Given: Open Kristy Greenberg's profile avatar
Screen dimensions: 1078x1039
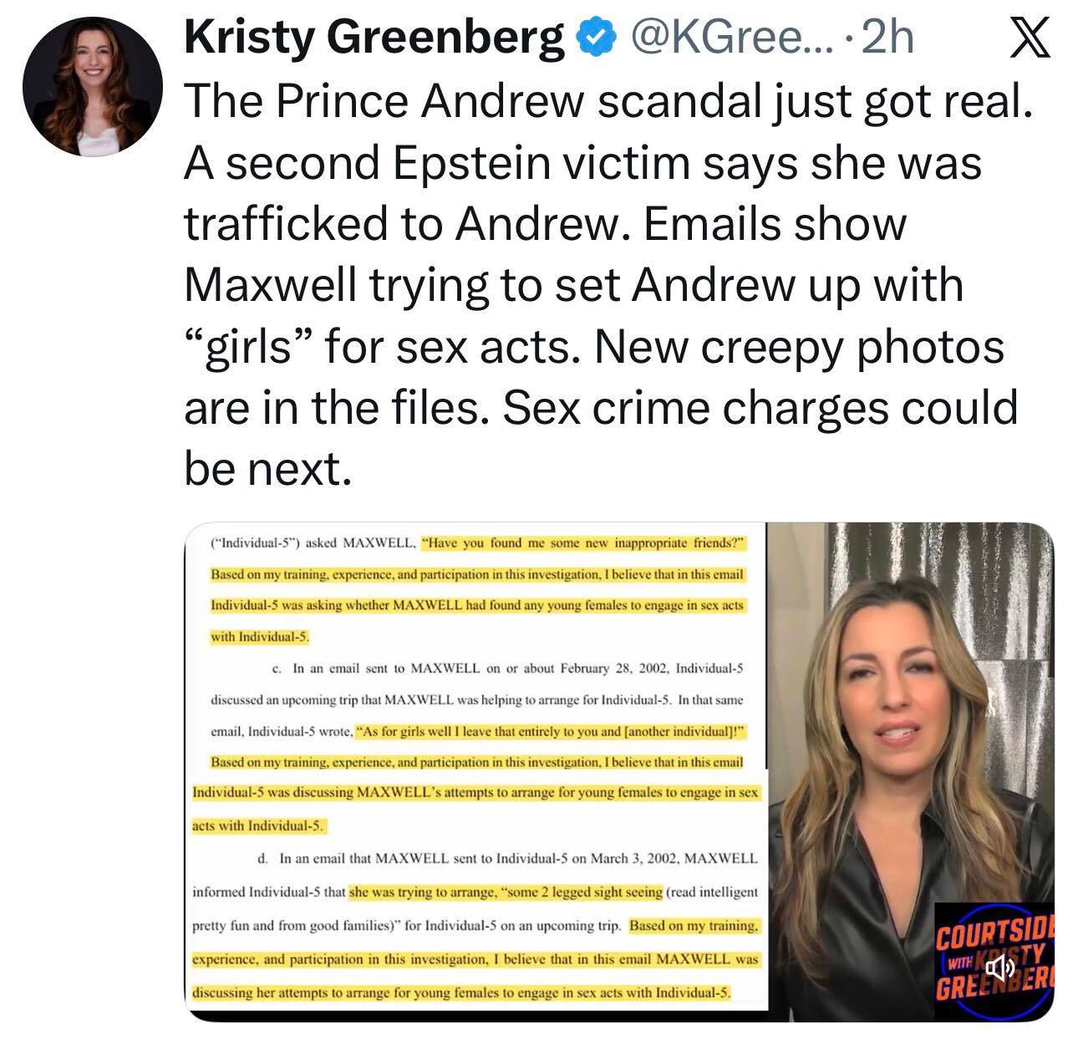Looking at the screenshot, I should point(92,86).
